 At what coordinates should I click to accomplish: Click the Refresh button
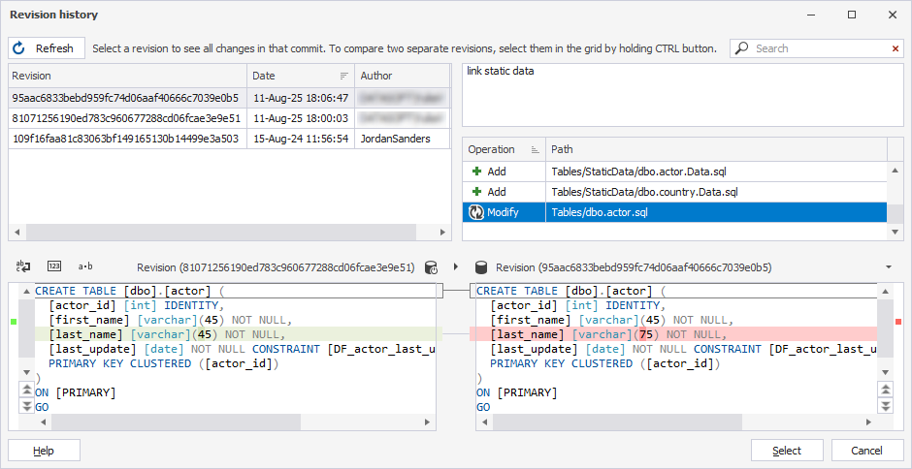[x=47, y=48]
